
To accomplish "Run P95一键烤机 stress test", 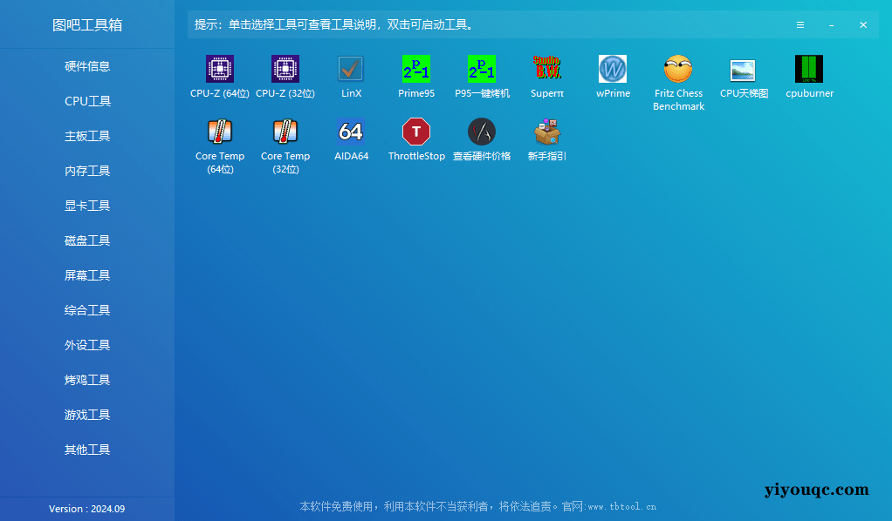I will click(482, 70).
